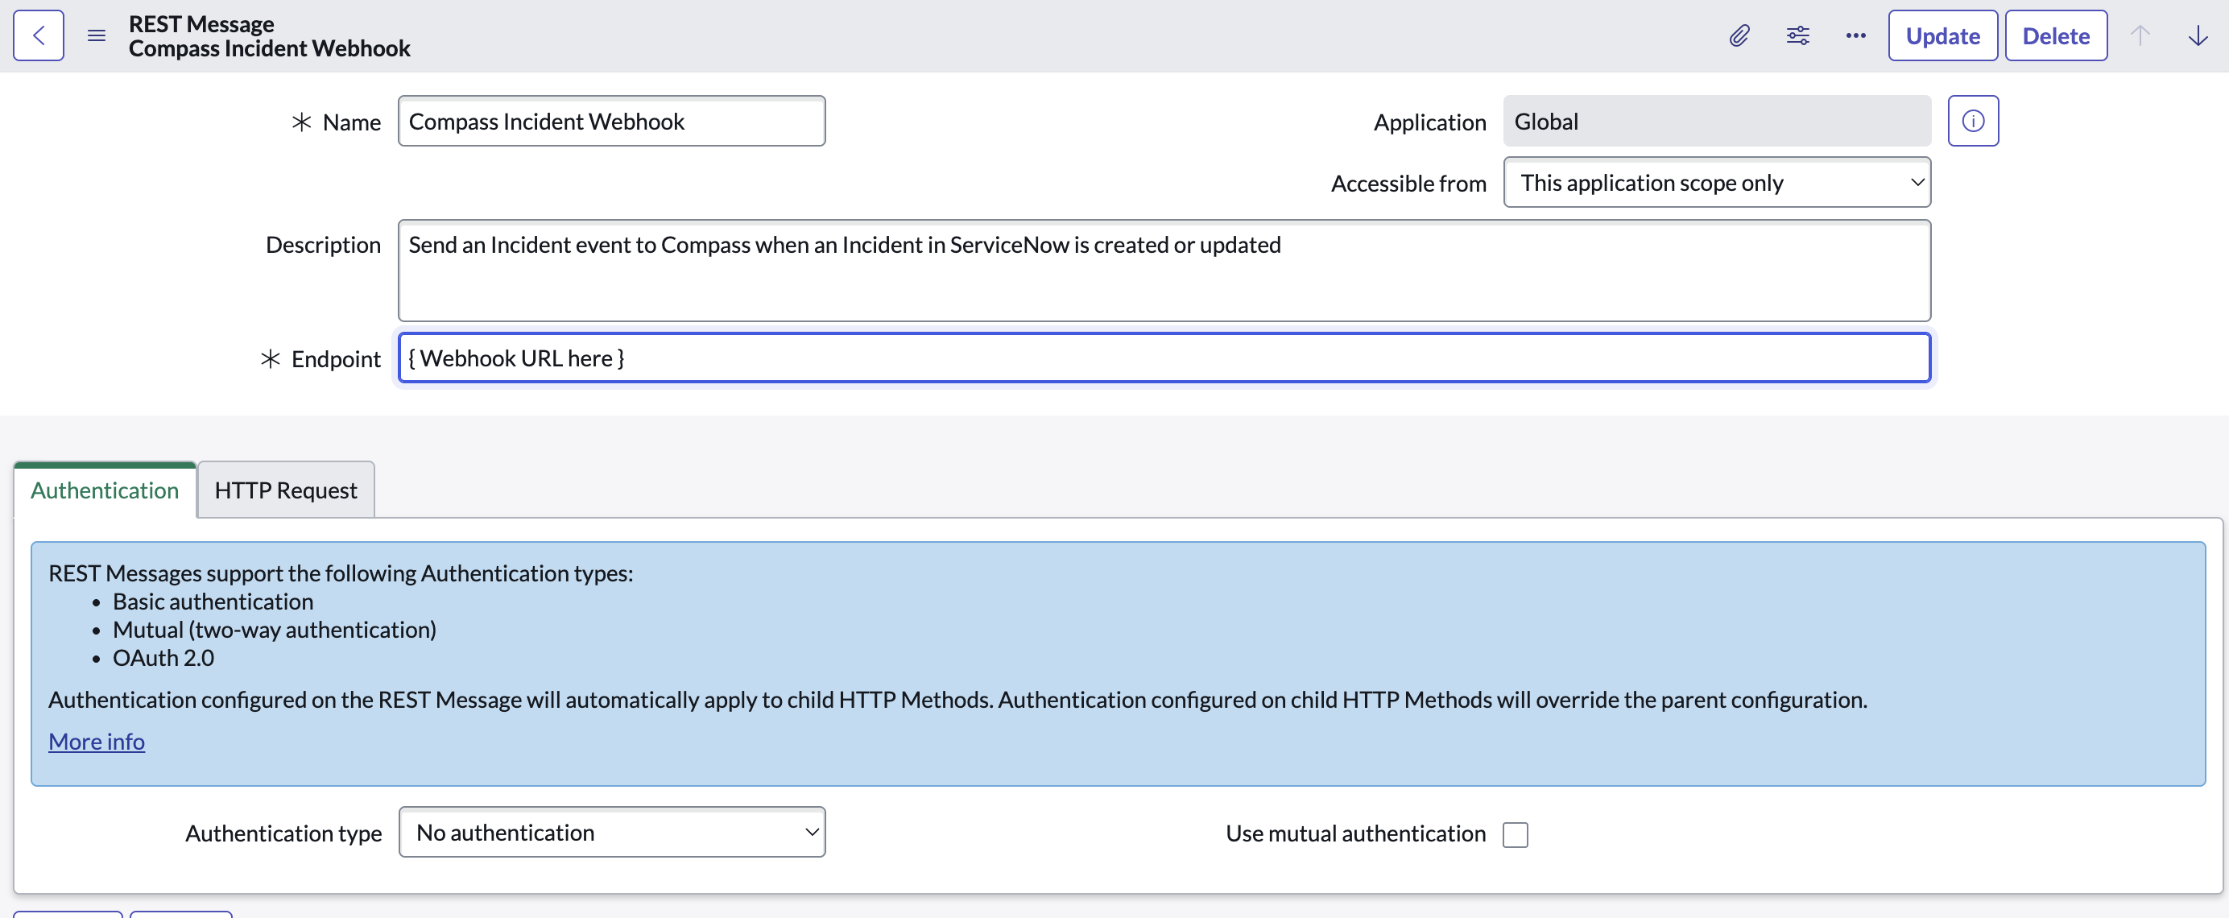Open the Accessible from dropdown
The width and height of the screenshot is (2229, 918).
(x=1717, y=183)
